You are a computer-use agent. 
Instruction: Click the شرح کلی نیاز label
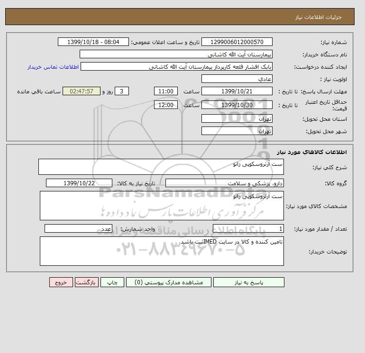pos(329,167)
